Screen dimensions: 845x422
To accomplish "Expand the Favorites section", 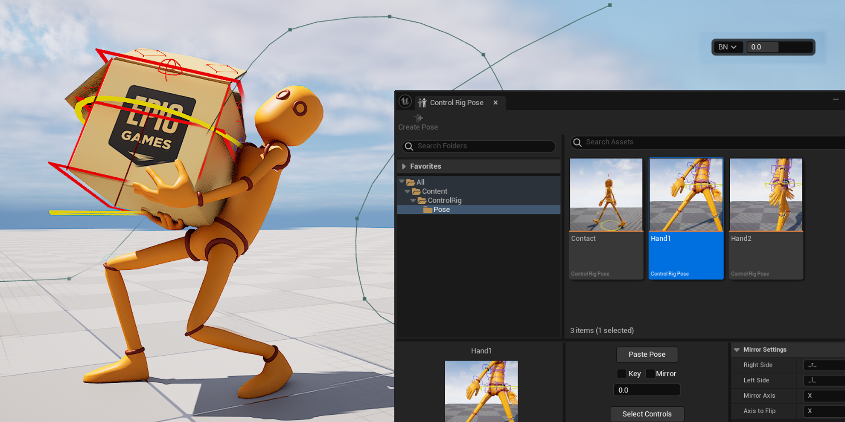I will click(x=404, y=166).
